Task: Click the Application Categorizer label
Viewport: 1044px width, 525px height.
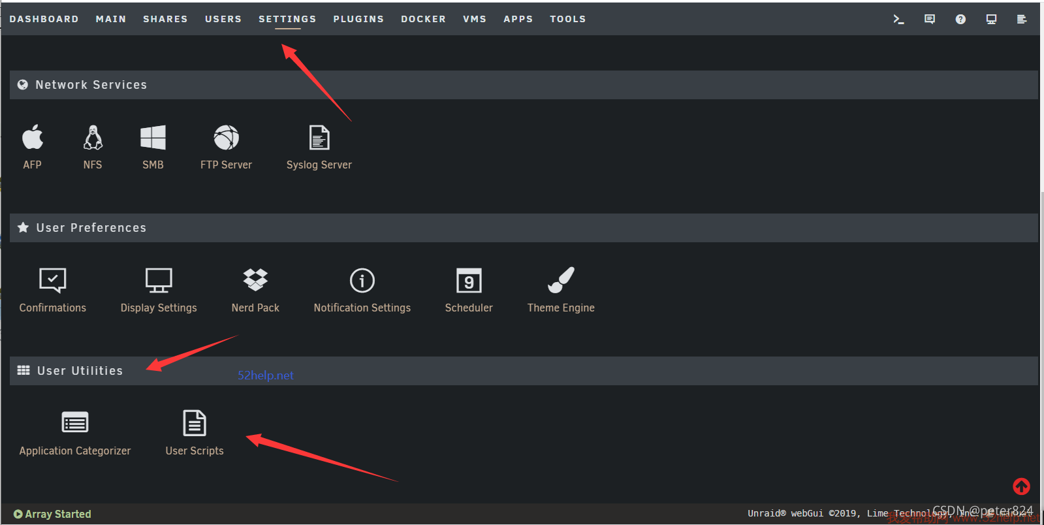Action: click(x=75, y=451)
